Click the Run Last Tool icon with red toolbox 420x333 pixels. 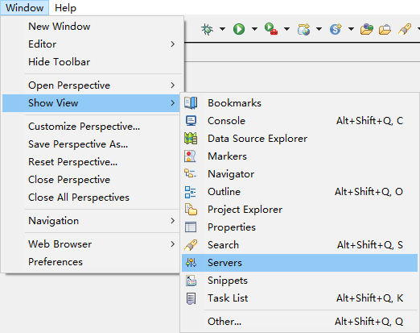pyautogui.click(x=271, y=29)
